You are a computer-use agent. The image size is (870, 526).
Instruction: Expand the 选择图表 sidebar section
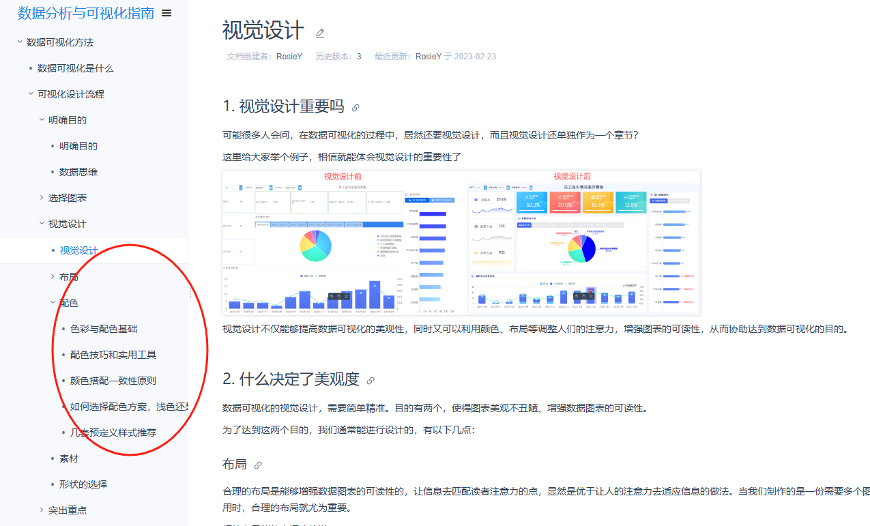[x=41, y=198]
